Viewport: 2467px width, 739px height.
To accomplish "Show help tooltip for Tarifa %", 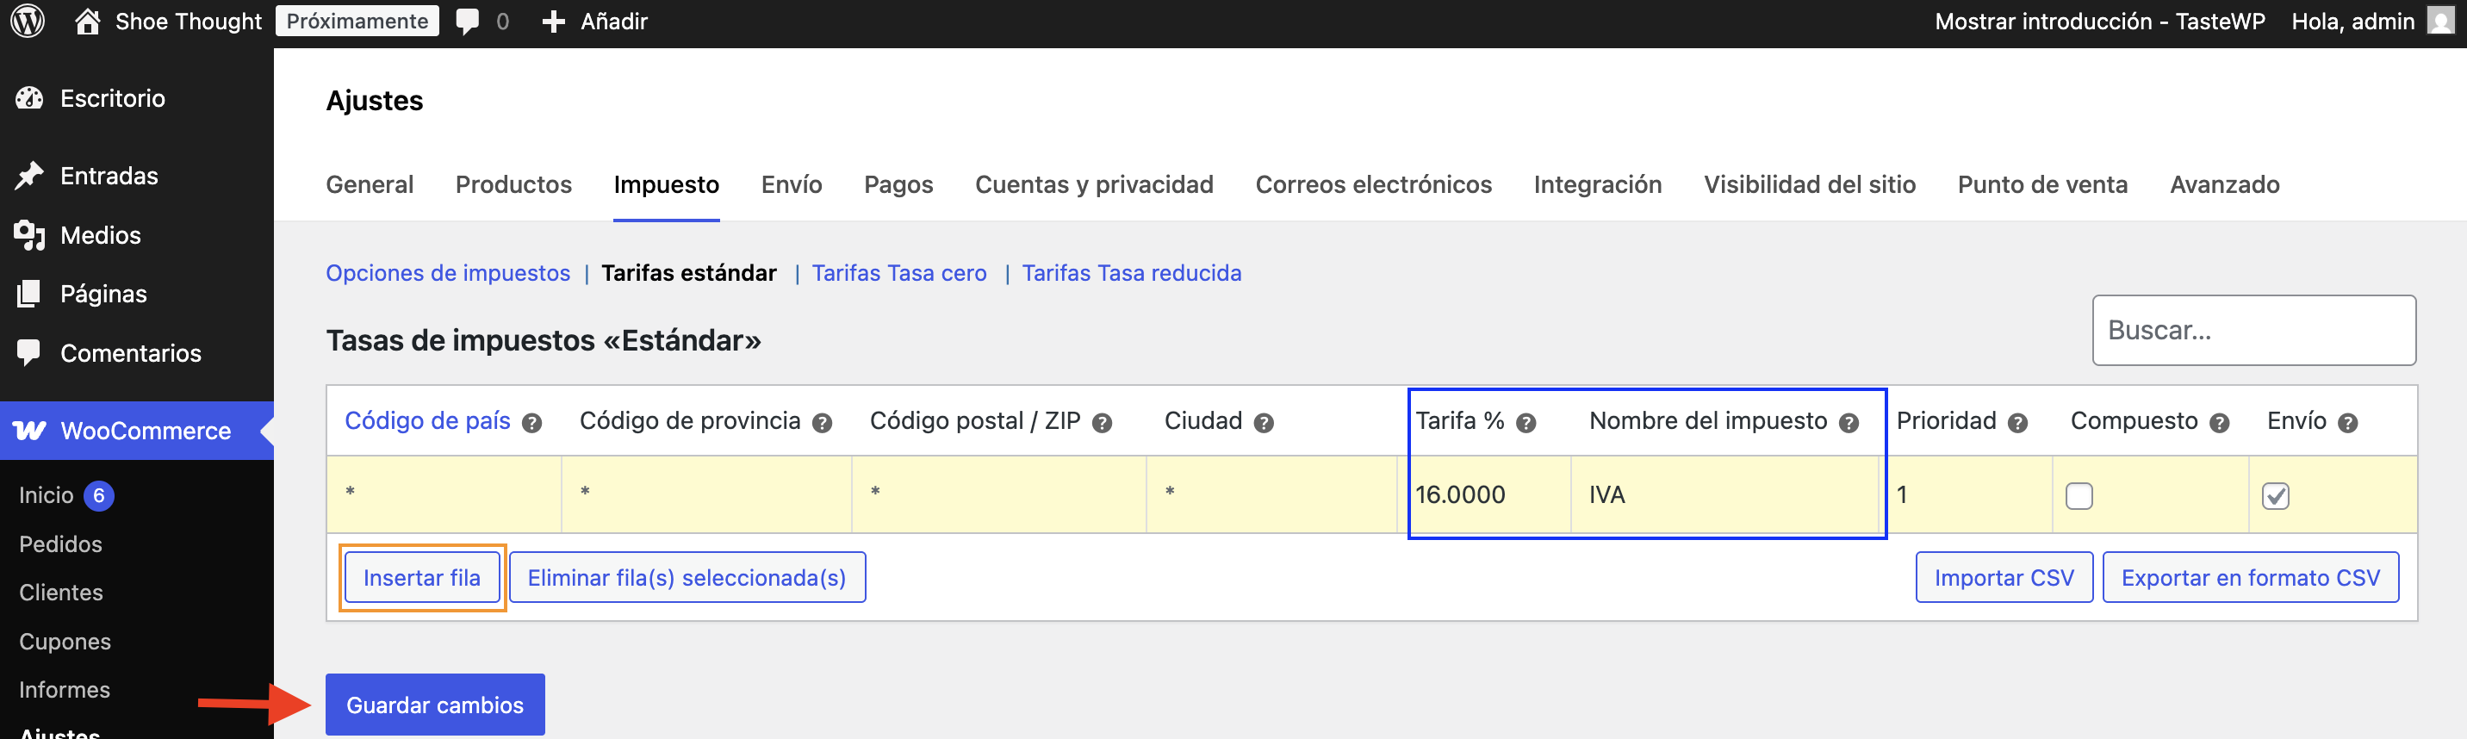I will [1526, 422].
